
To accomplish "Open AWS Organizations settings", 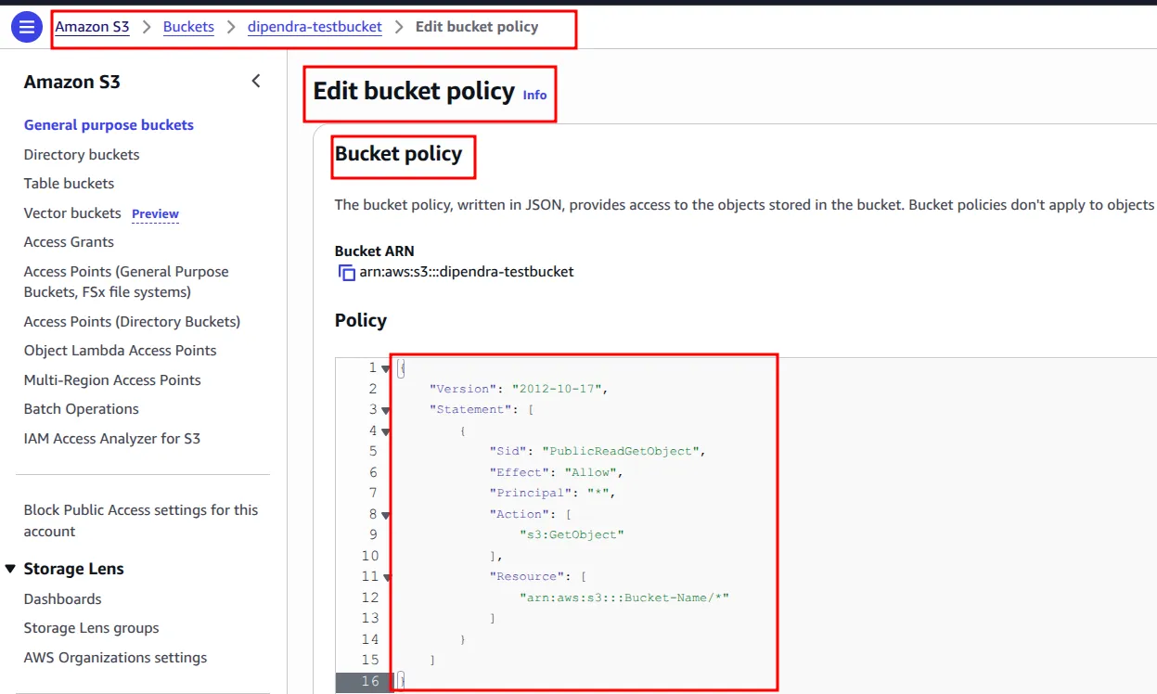I will click(x=115, y=658).
